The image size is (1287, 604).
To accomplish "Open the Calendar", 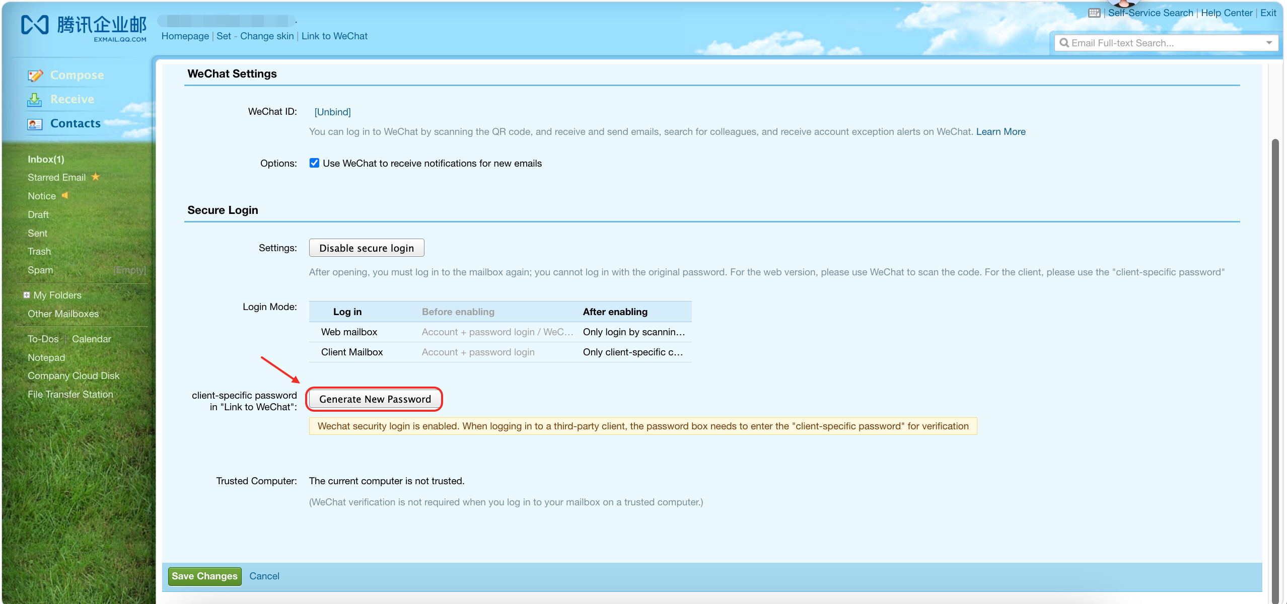I will point(91,339).
